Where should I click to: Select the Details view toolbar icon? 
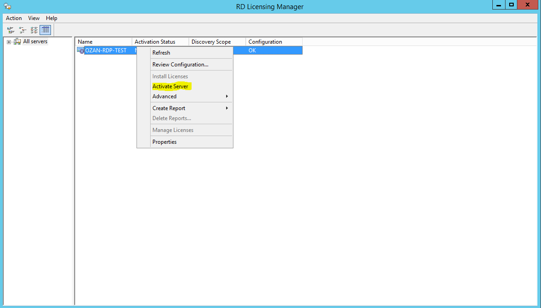pos(46,30)
